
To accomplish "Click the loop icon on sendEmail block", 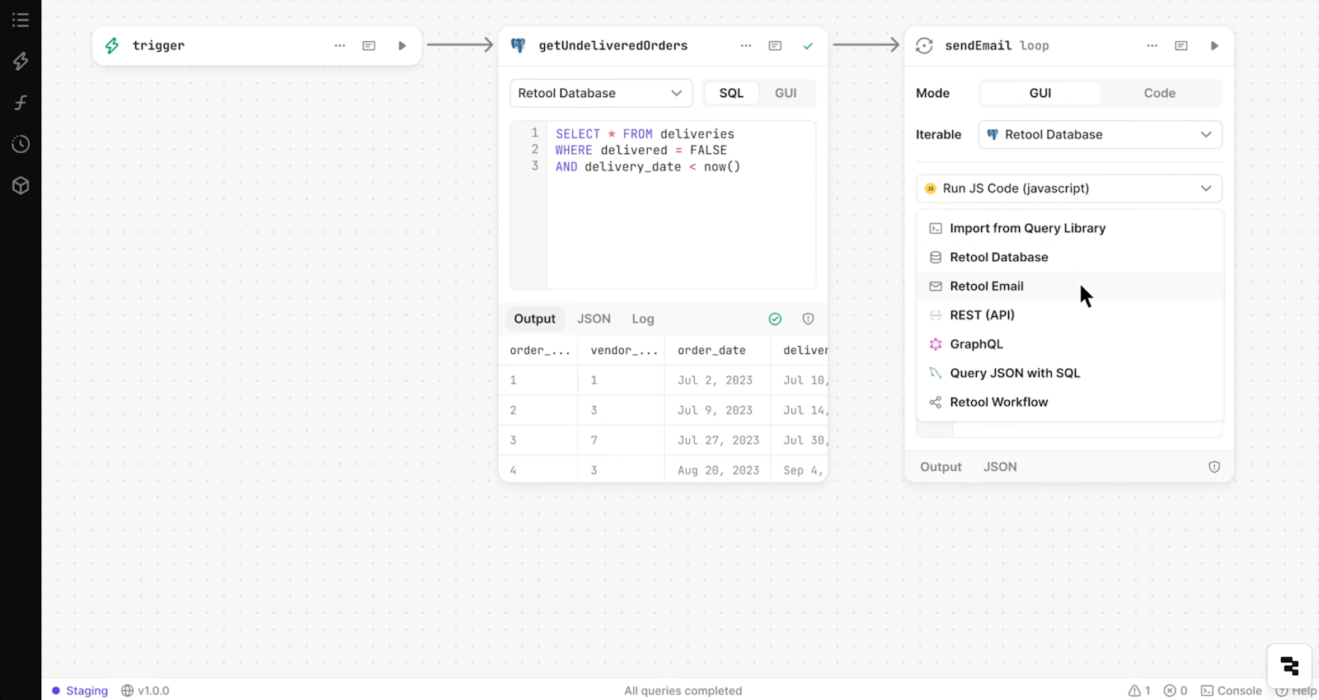I will (x=924, y=46).
